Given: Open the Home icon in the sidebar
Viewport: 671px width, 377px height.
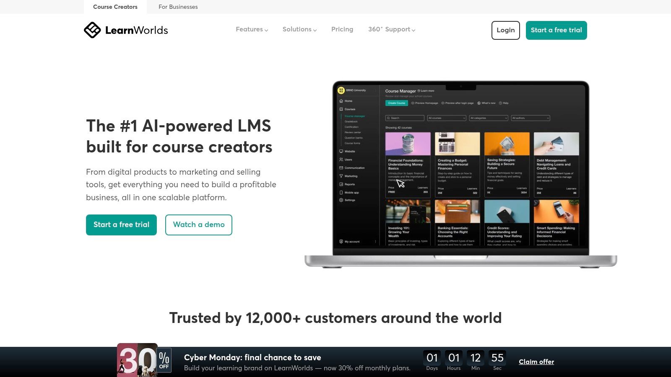Looking at the screenshot, I should pos(341,101).
